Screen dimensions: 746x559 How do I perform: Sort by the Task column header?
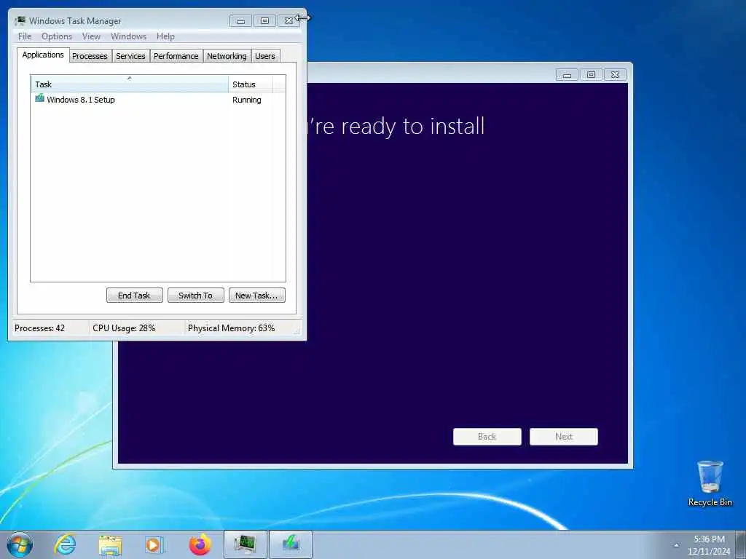pyautogui.click(x=130, y=84)
